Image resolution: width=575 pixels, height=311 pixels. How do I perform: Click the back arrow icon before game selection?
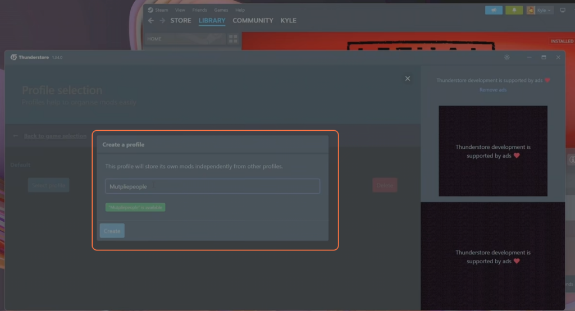pyautogui.click(x=15, y=136)
